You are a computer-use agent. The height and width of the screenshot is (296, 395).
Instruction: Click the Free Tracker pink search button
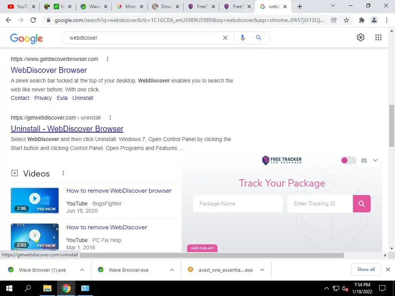(362, 203)
